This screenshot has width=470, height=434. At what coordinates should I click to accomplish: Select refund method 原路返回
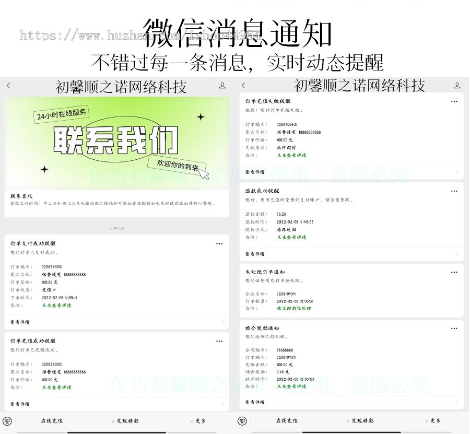point(286,230)
